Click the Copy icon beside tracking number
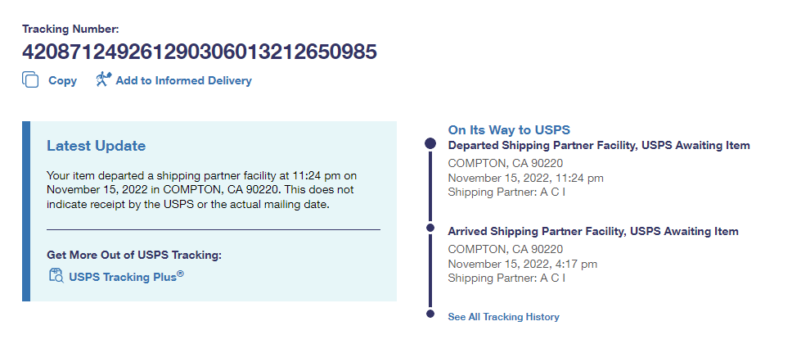Image resolution: width=801 pixels, height=353 pixels. click(x=31, y=80)
